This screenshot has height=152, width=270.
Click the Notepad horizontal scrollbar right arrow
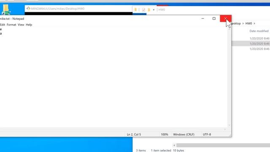[225, 130]
